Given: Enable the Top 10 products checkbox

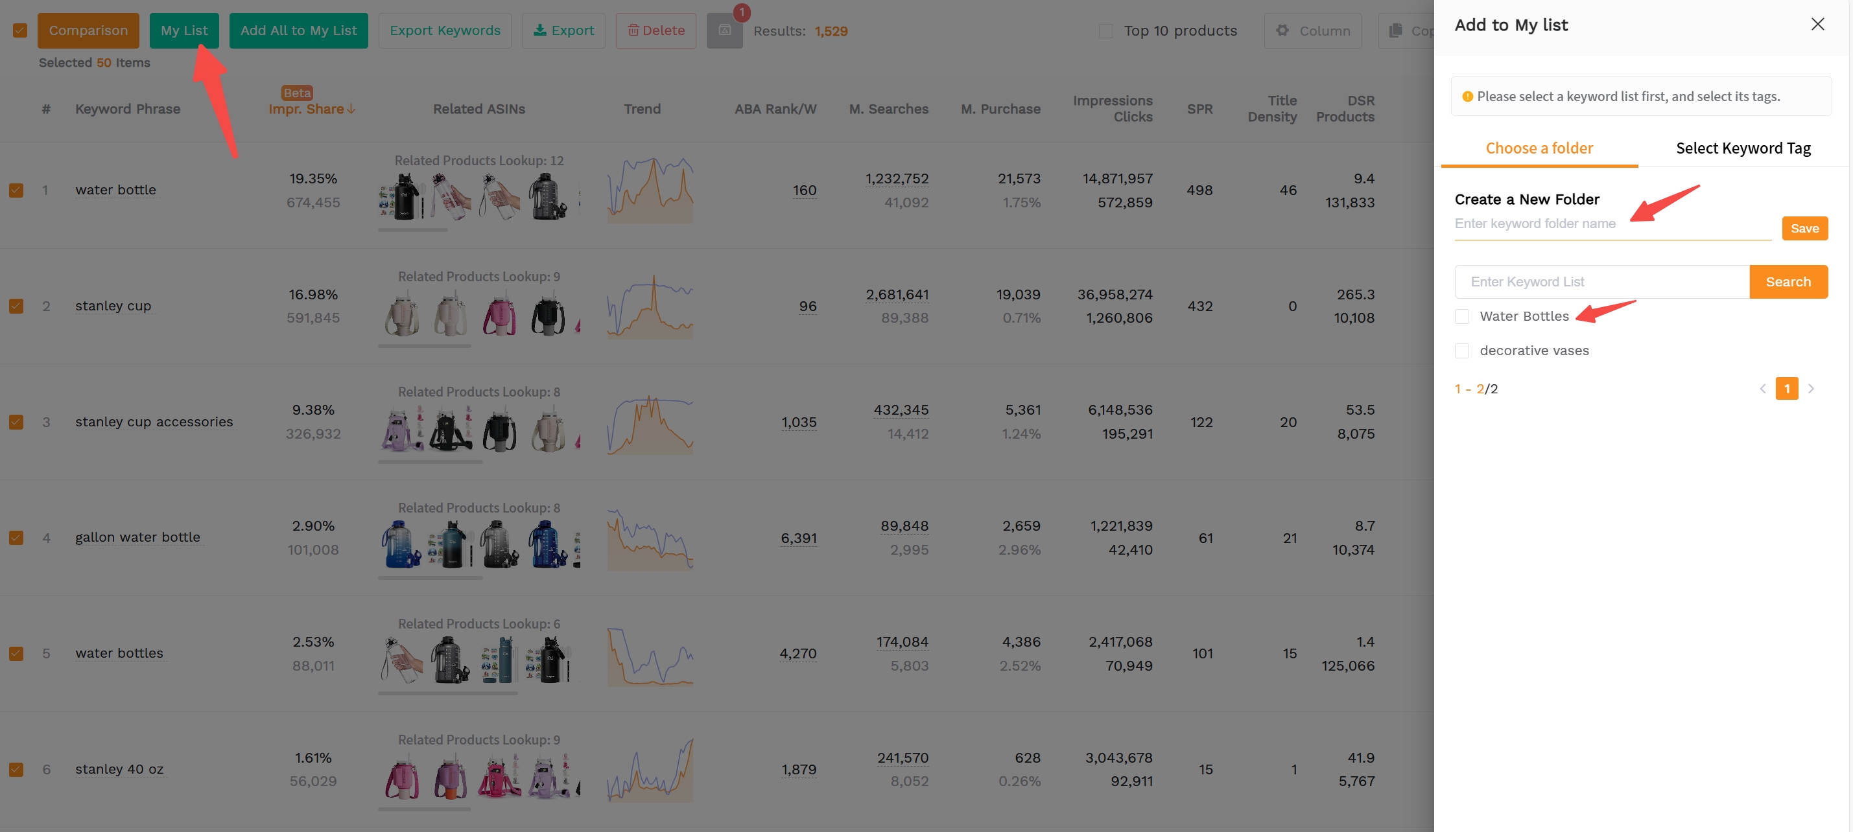Looking at the screenshot, I should pos(1105,31).
